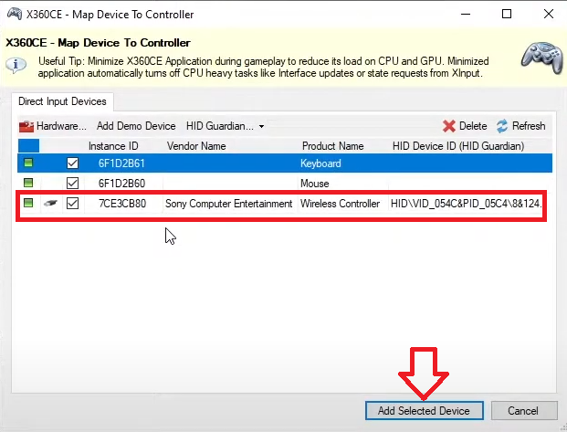Screen dimensions: 567x432
Task: Click the Mouse product name cell
Action: tap(315, 184)
